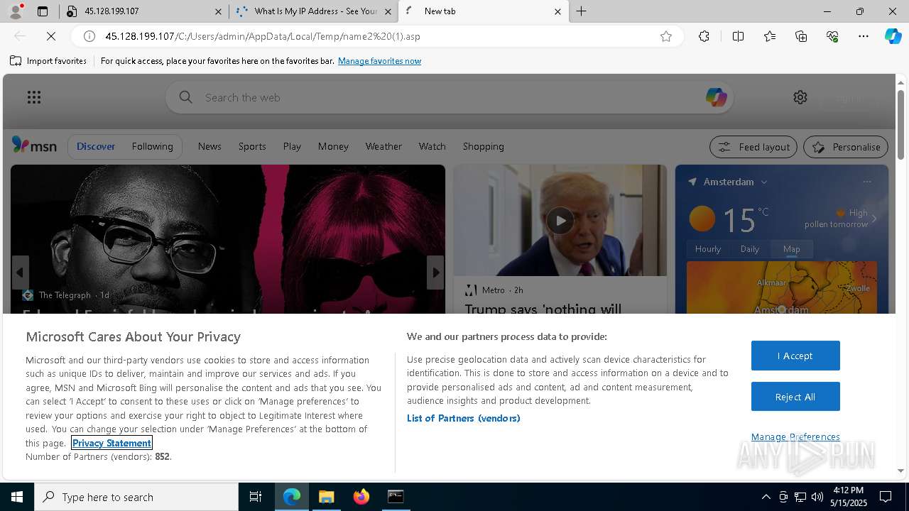Open the notifications center
909x511 pixels.
(x=886, y=497)
